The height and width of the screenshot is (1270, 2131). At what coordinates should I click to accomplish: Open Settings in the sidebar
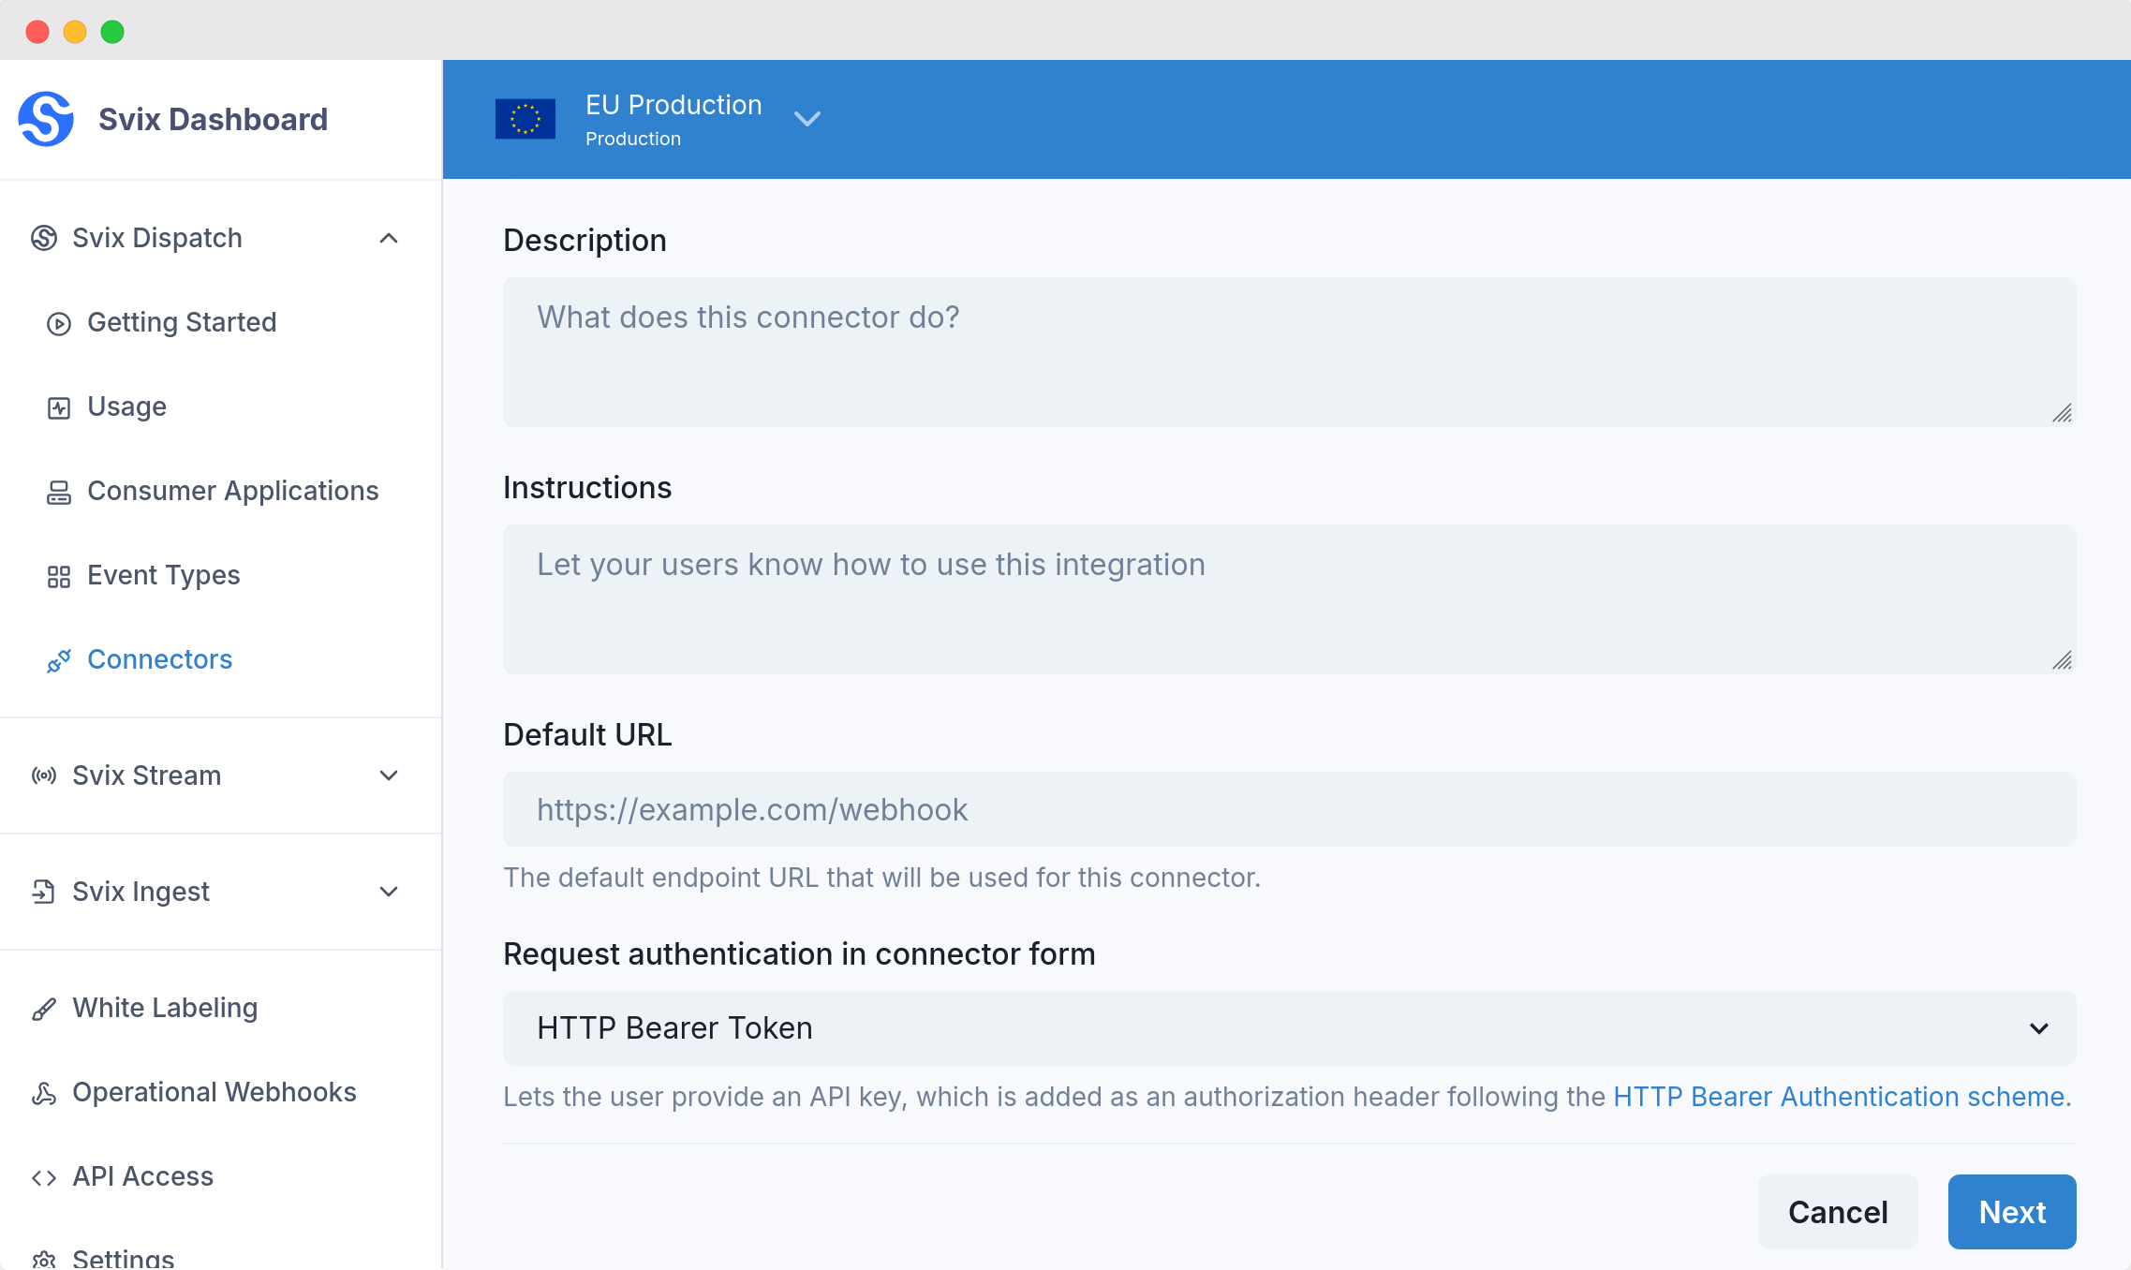(x=123, y=1257)
